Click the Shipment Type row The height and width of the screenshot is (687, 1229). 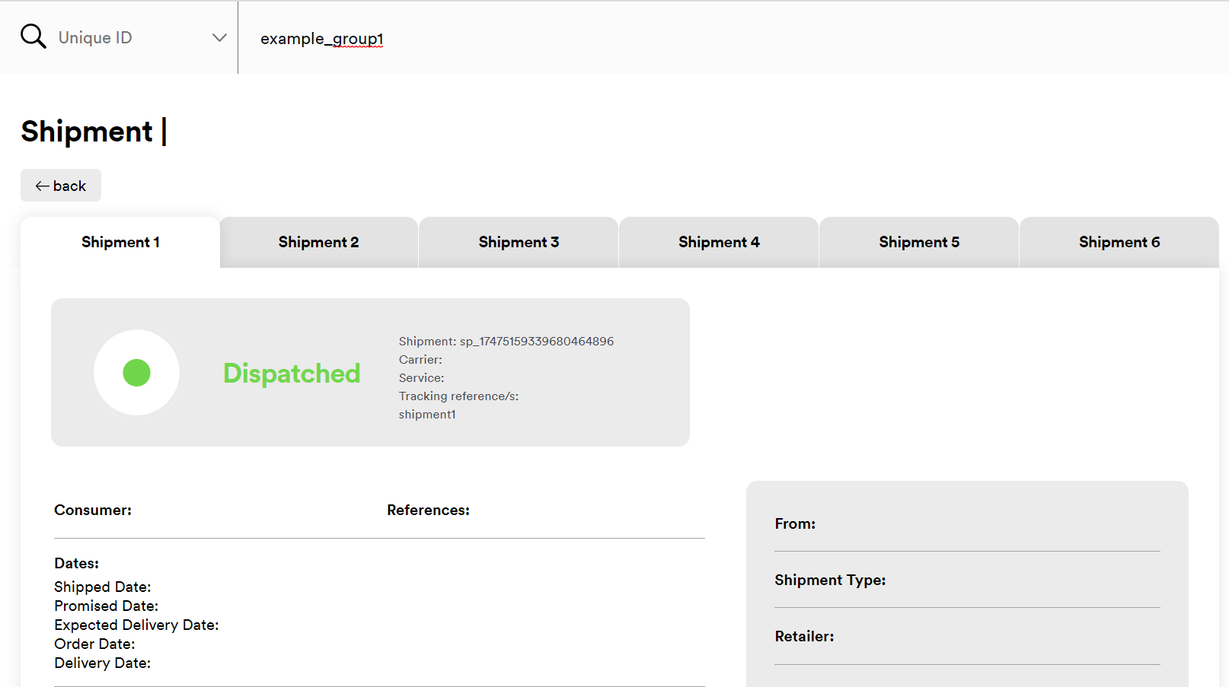coord(830,580)
